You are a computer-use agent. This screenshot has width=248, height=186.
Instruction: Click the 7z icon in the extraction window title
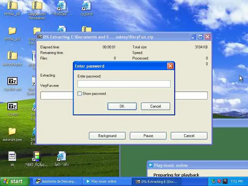(x=40, y=37)
